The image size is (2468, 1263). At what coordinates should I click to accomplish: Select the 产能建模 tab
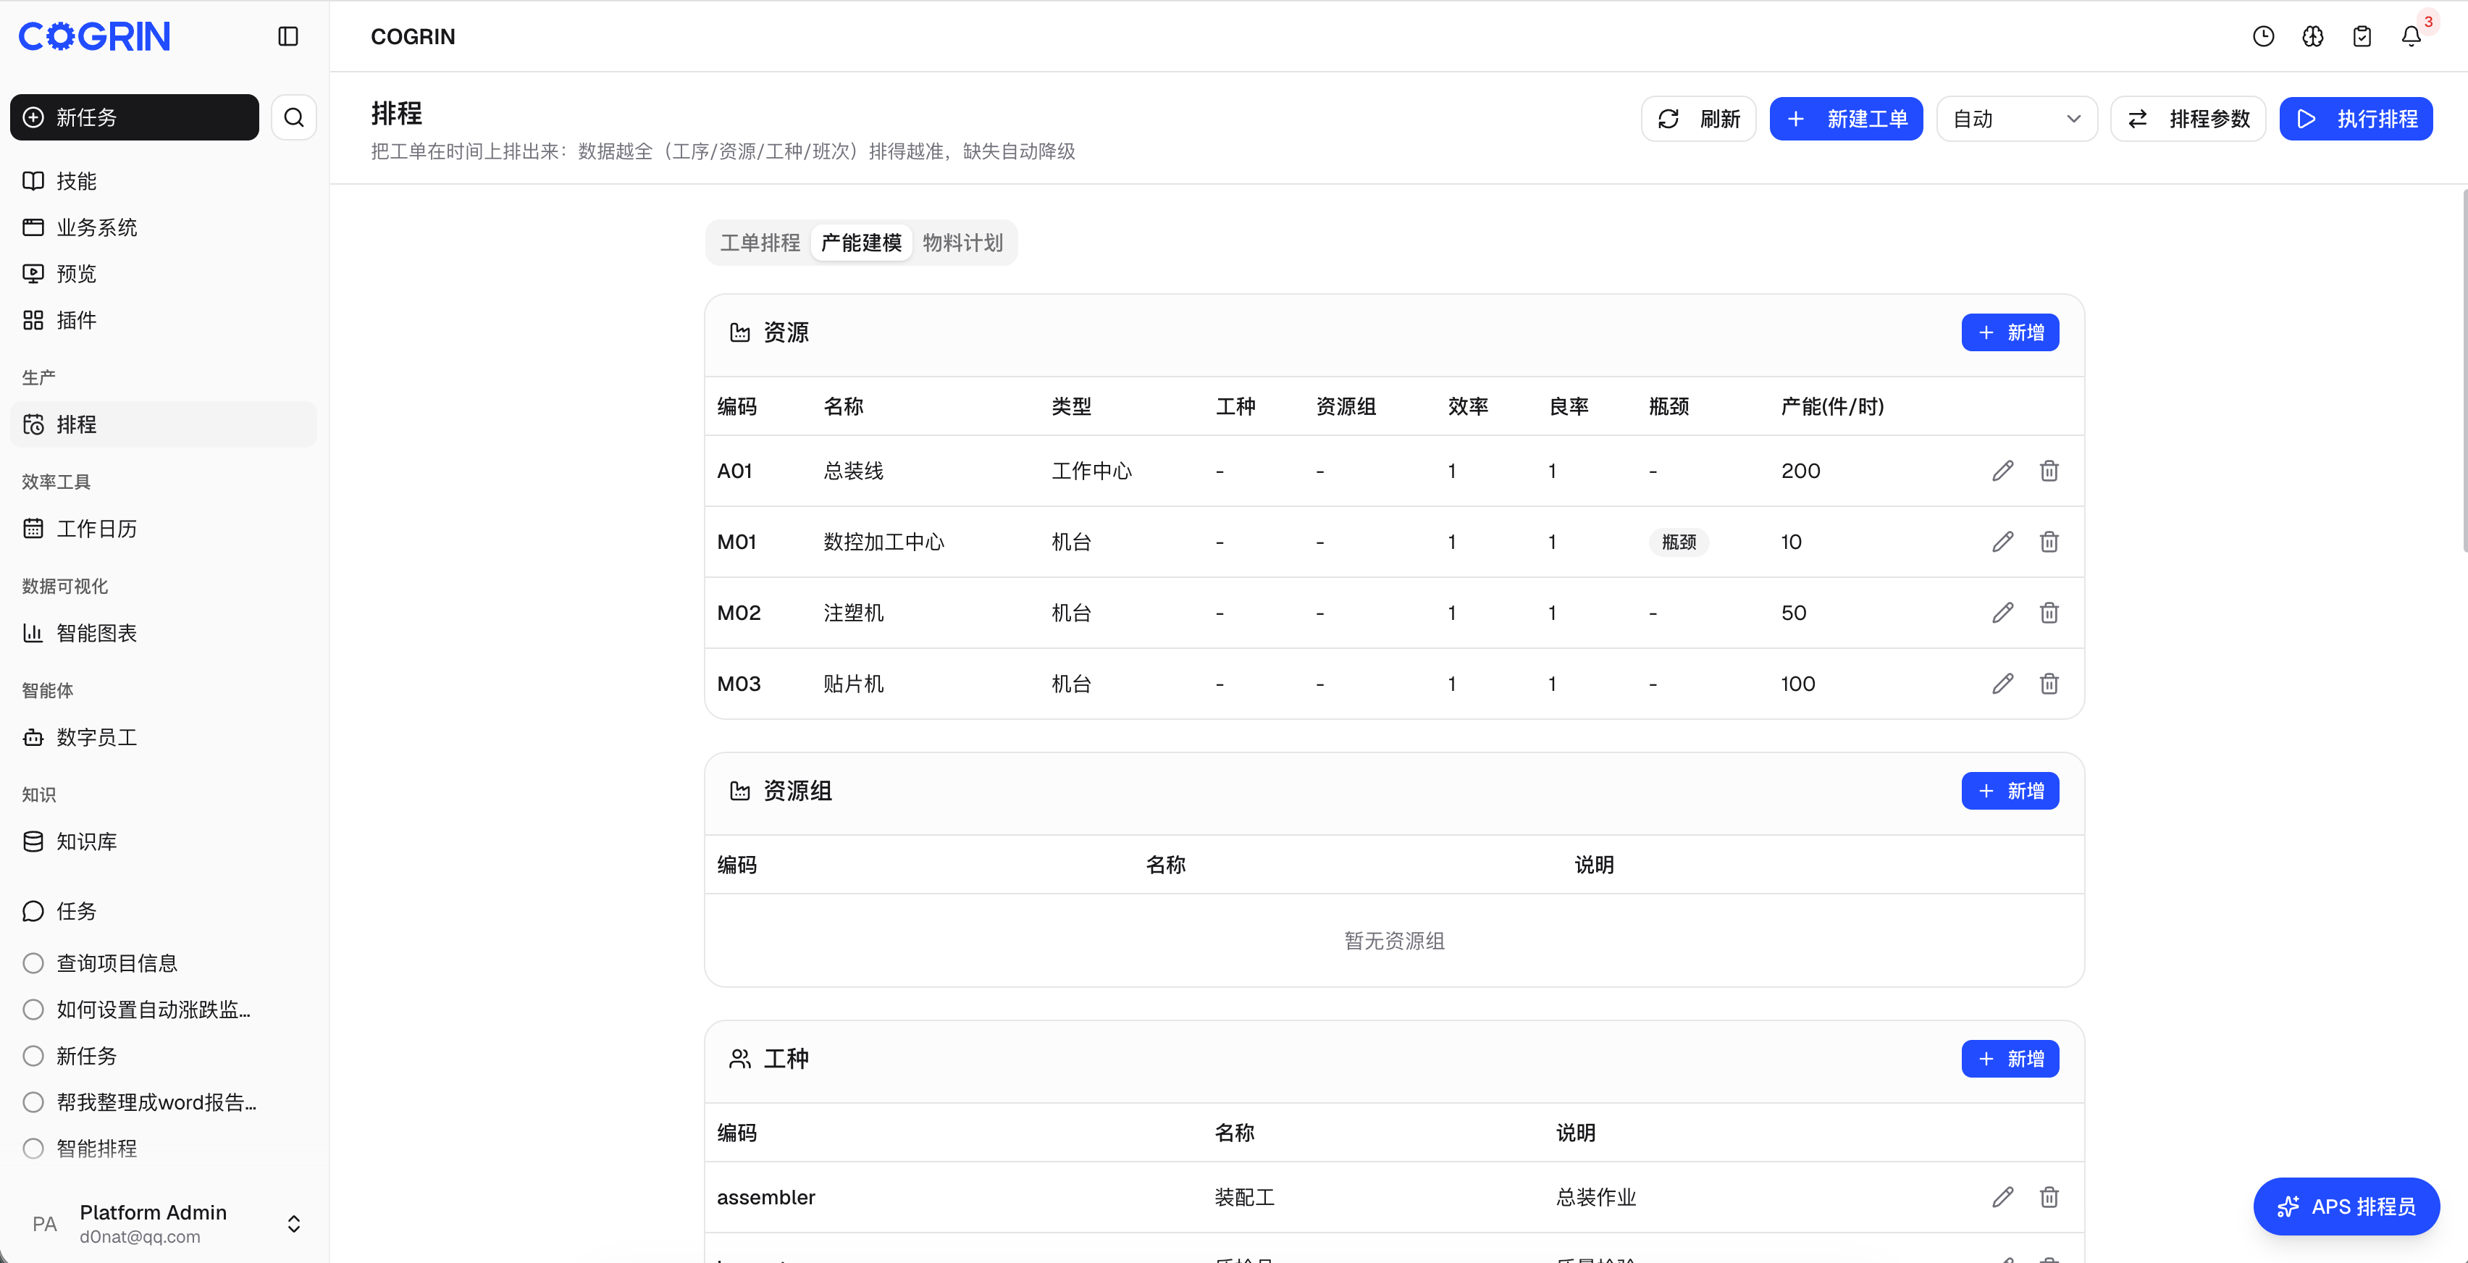pos(860,243)
